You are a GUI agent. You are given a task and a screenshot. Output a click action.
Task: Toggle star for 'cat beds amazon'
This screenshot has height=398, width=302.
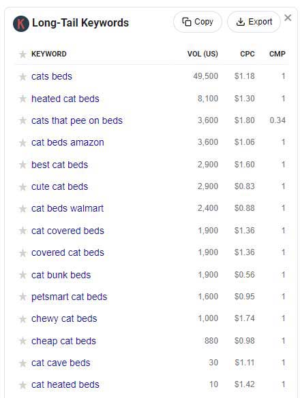click(23, 143)
